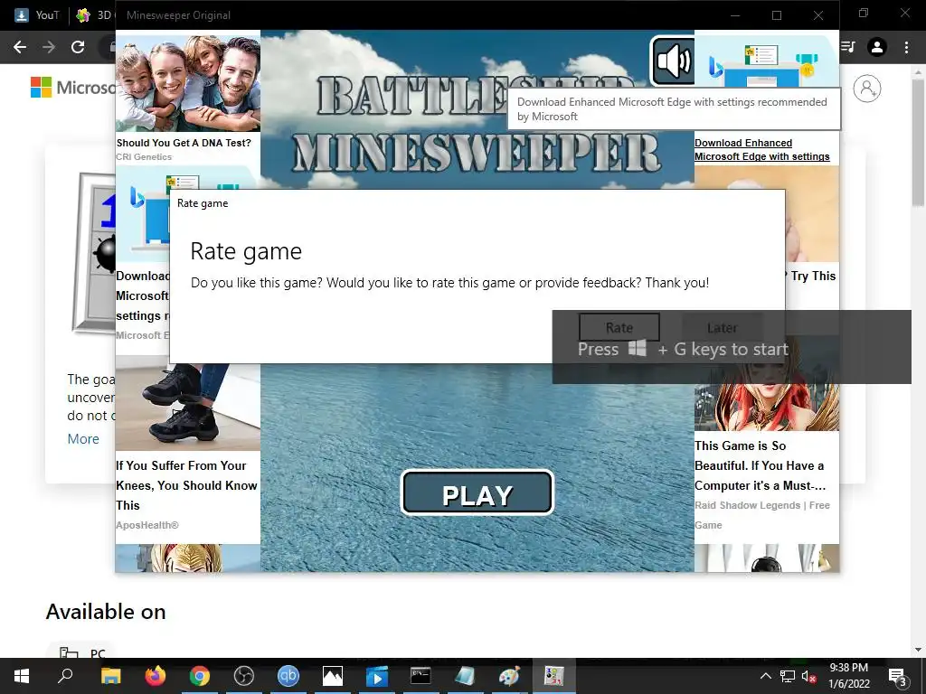Click 'Raid Shadow Legends | Free' label
The width and height of the screenshot is (926, 694).
click(761, 505)
